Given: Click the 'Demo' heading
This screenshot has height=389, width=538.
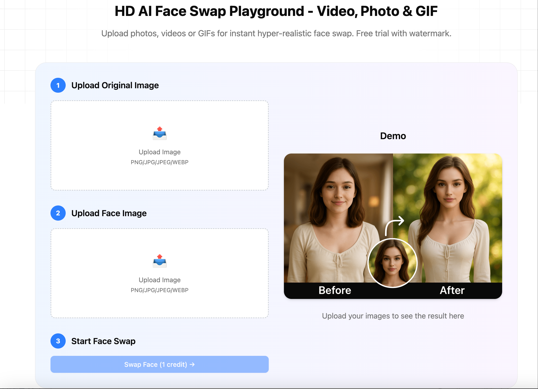Looking at the screenshot, I should 393,136.
